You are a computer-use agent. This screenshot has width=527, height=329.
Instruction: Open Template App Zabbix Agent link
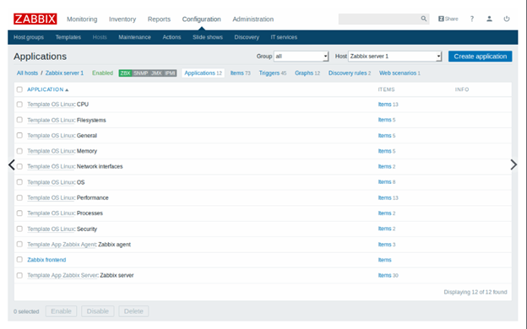pos(62,245)
